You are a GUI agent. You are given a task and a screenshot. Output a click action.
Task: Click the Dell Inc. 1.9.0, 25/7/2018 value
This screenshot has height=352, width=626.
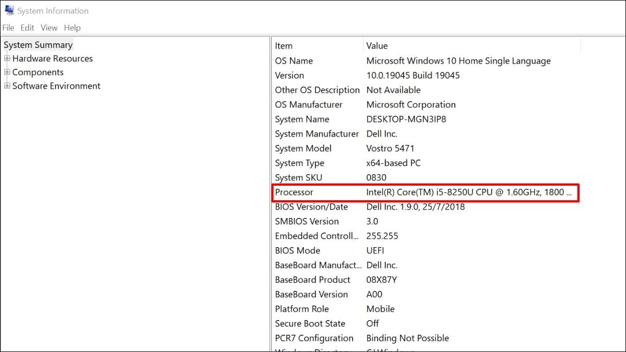coord(416,207)
